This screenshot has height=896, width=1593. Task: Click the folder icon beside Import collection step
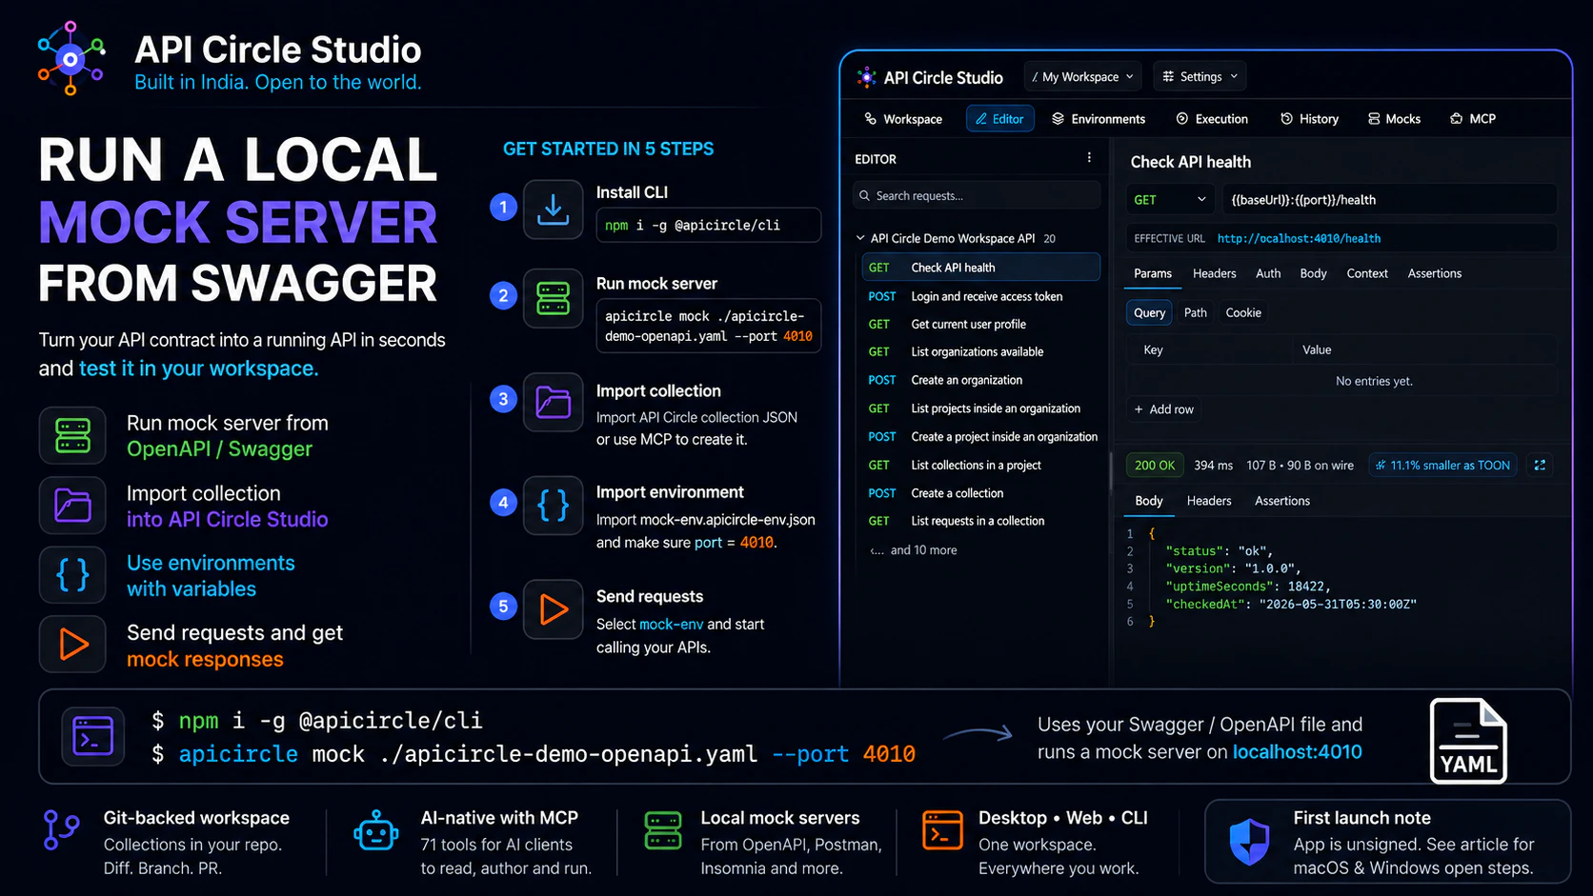(x=553, y=402)
